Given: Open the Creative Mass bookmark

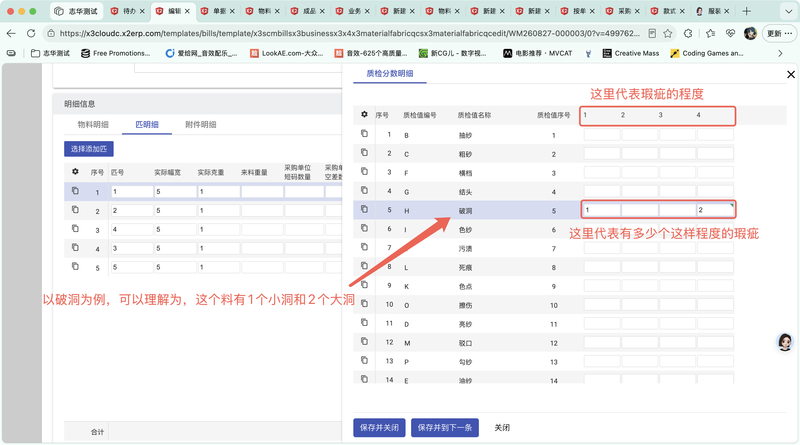Looking at the screenshot, I should (x=631, y=53).
